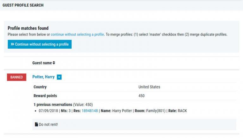
Task: Click the Family(801) room text in reservation
Action: [x=157, y=111]
